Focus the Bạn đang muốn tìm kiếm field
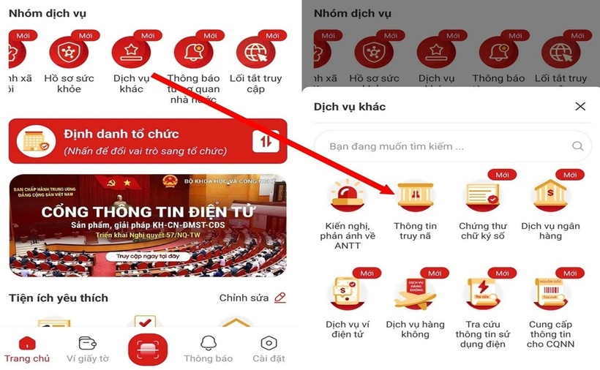The image size is (600, 370). (453, 146)
